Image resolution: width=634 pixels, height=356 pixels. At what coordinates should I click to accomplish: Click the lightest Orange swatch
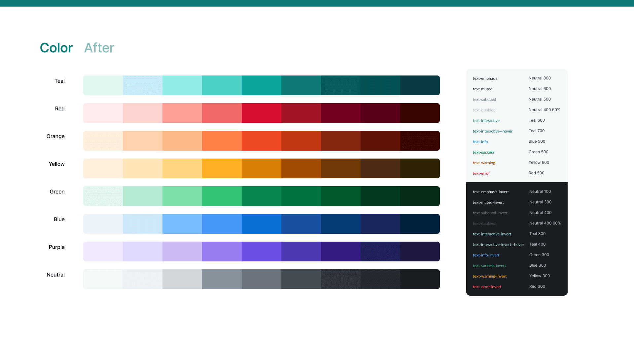103,141
